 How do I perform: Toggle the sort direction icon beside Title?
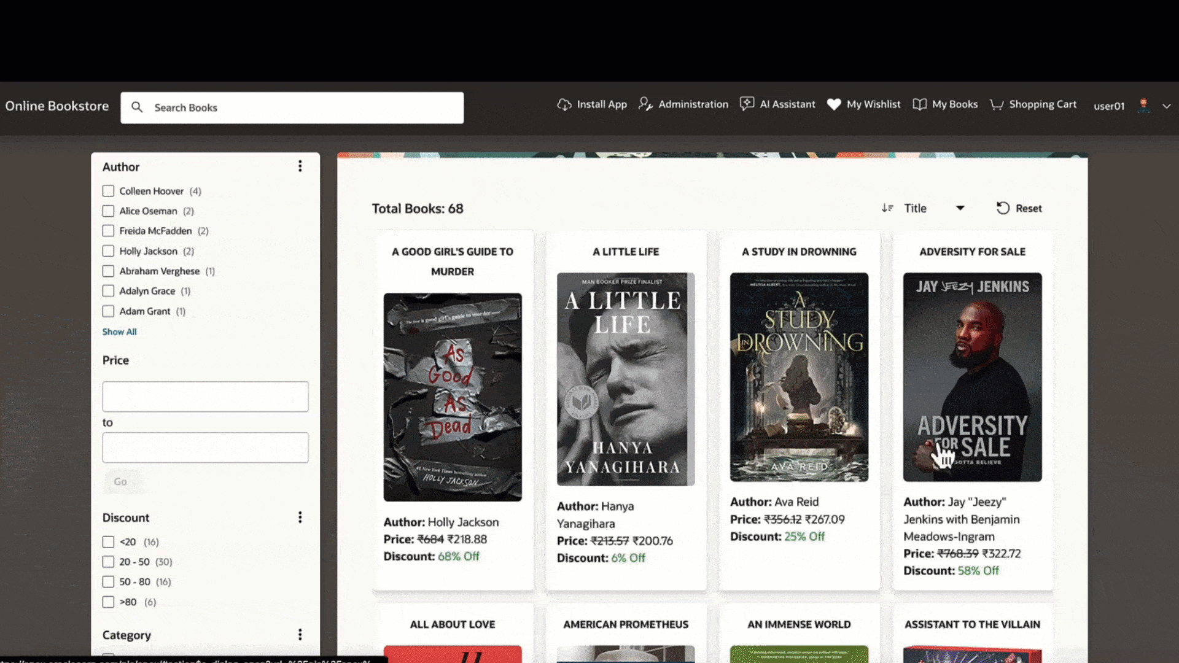click(x=887, y=208)
